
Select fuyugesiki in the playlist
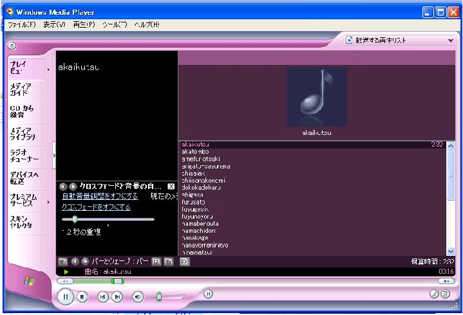click(313, 209)
